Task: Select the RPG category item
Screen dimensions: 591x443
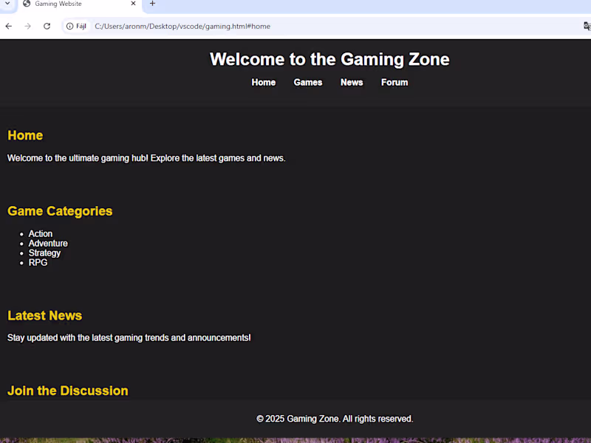Action: [38, 262]
